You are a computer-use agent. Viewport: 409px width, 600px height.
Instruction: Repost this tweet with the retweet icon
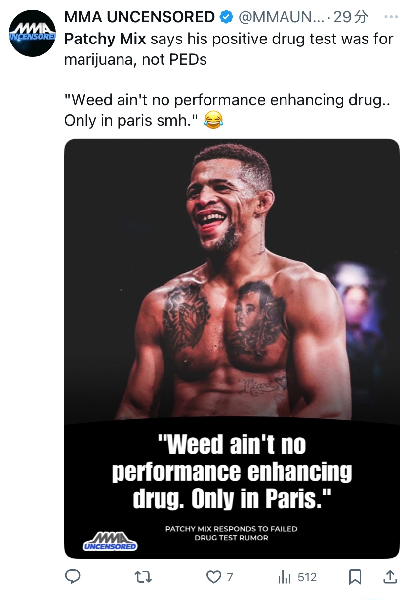click(x=143, y=577)
